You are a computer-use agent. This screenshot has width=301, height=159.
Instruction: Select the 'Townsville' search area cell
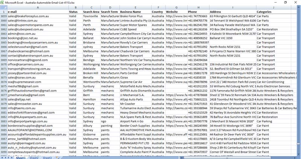point(91,16)
